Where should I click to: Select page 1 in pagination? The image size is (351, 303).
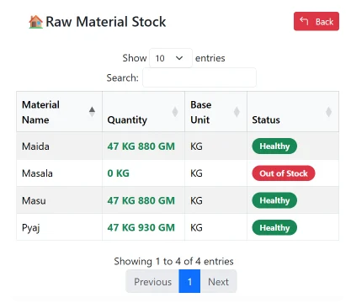tap(189, 281)
